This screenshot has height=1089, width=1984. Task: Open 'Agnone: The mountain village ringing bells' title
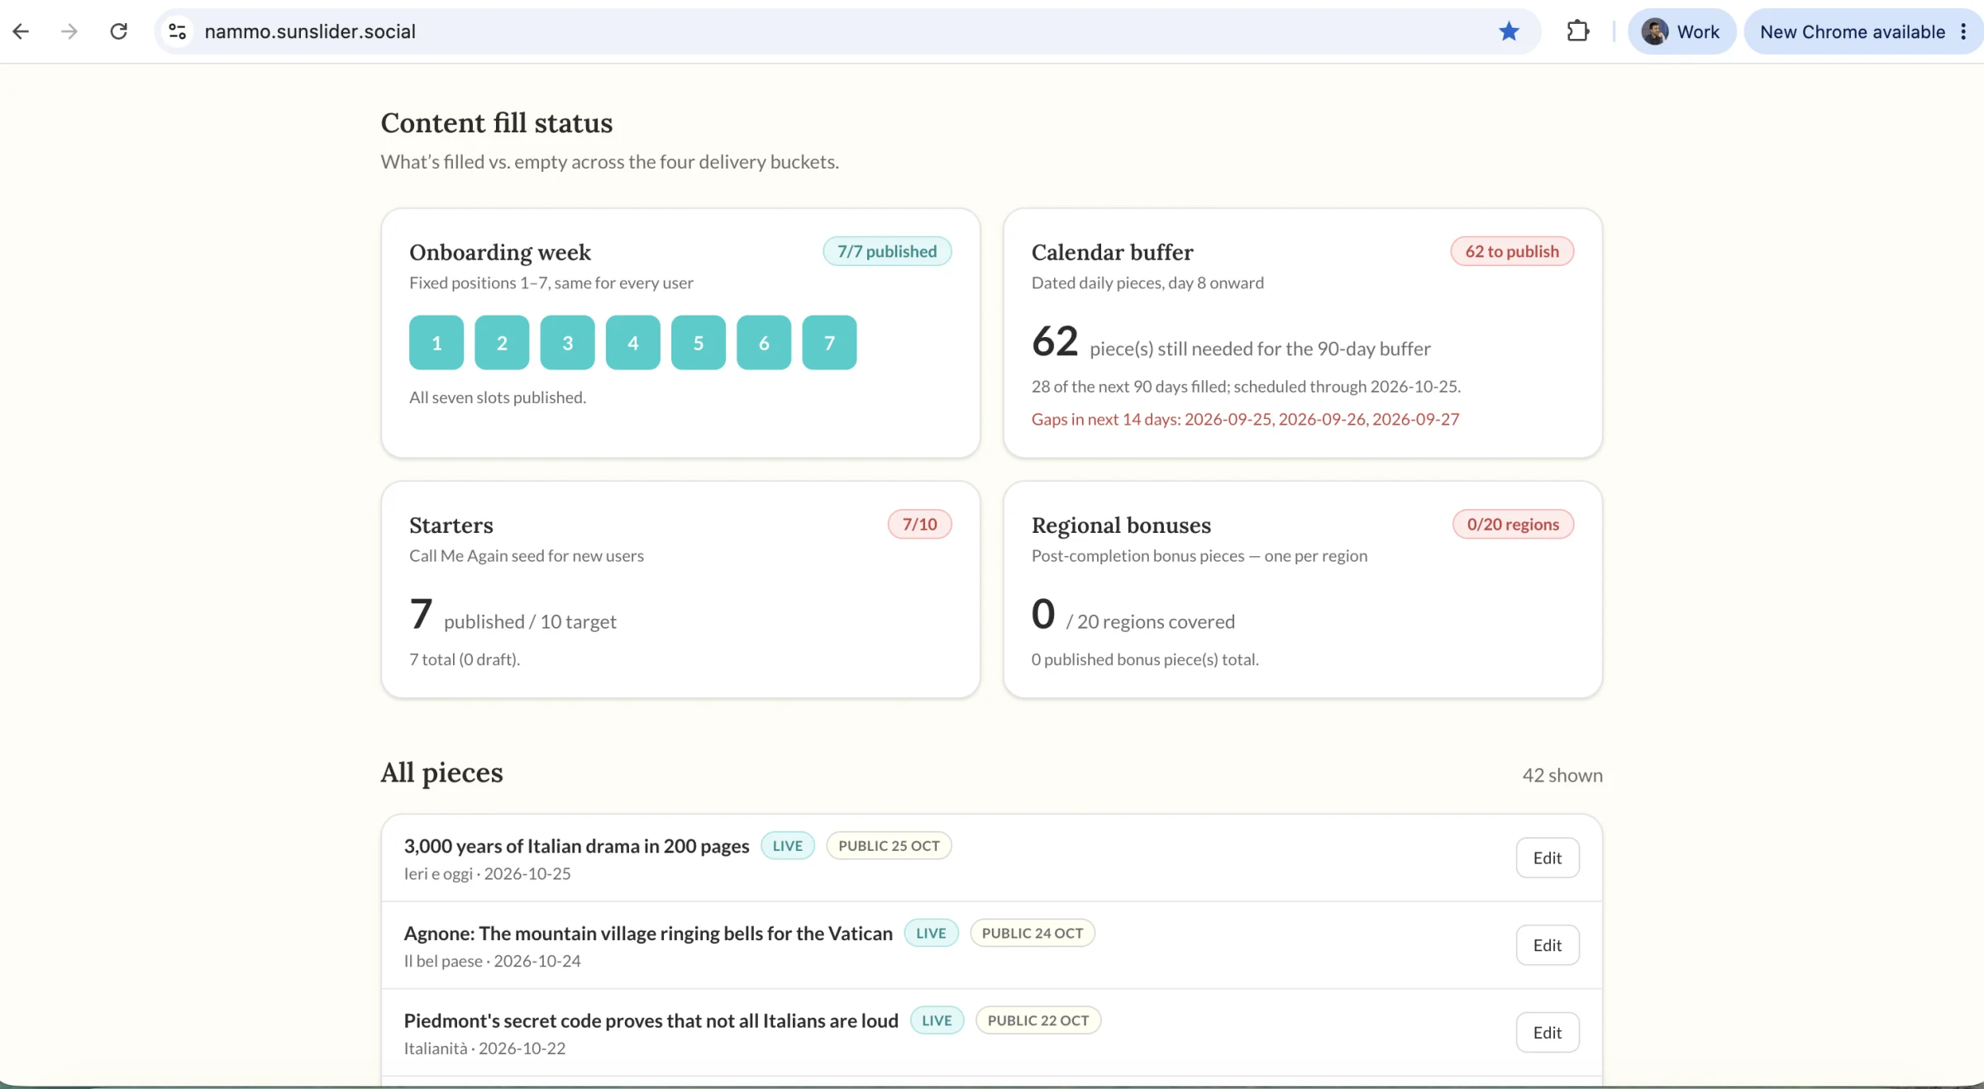point(648,933)
